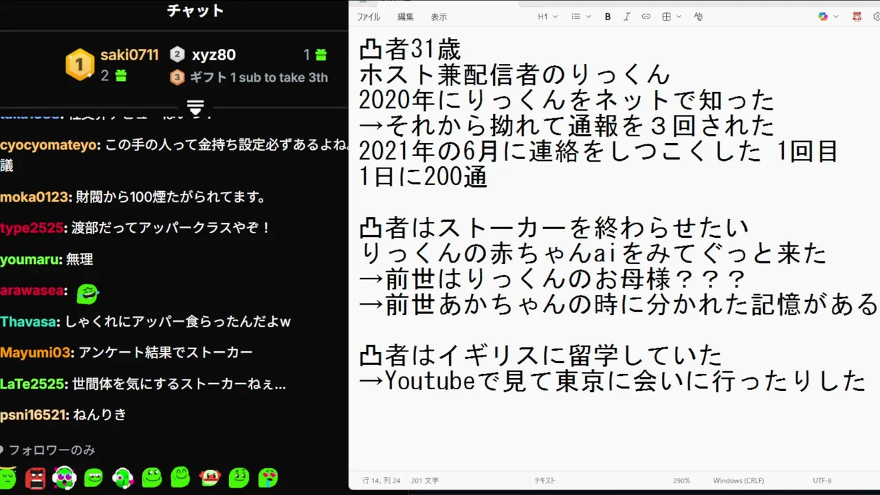Open Copilot from the colorful toolbar icon
The width and height of the screenshot is (880, 495).
click(x=823, y=16)
